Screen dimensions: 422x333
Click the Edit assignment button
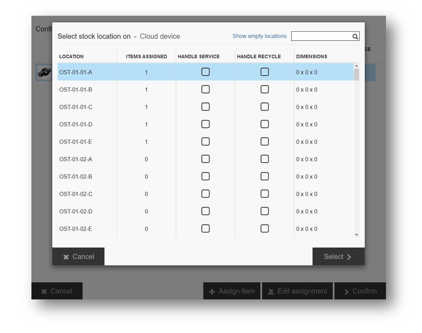coord(297,291)
